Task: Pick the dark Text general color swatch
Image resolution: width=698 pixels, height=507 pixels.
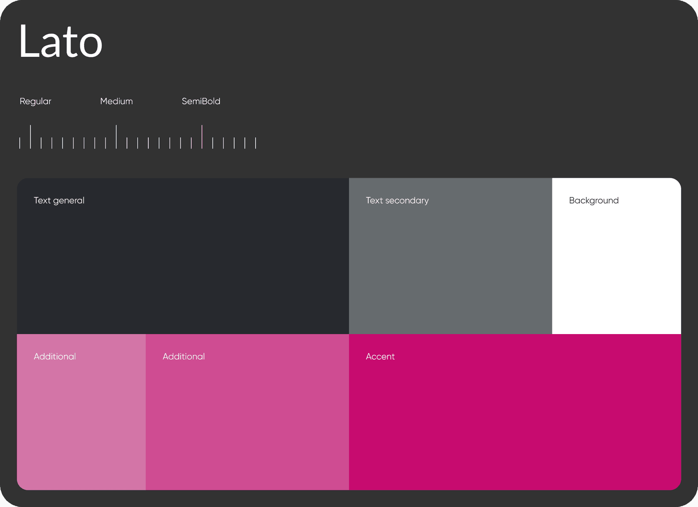Action: [x=183, y=266]
